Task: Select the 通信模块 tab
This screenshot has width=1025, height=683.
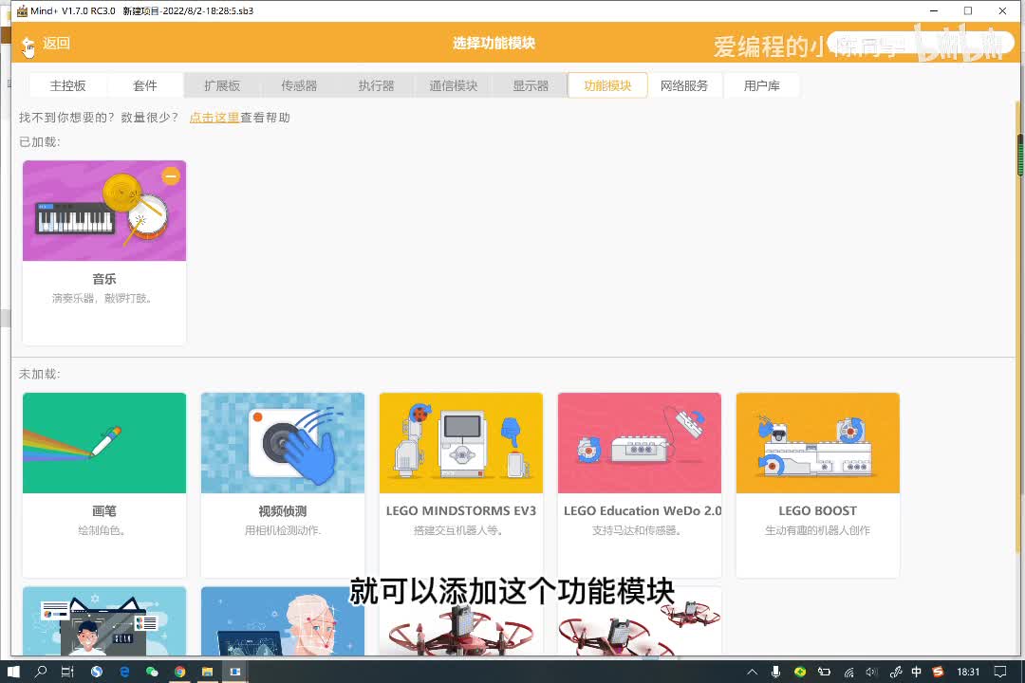Action: [x=454, y=85]
